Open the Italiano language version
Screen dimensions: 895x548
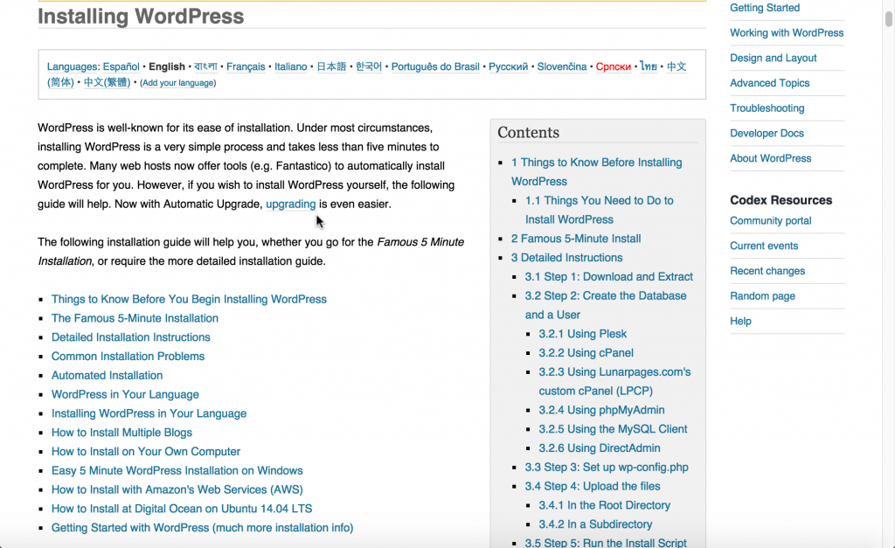click(290, 66)
